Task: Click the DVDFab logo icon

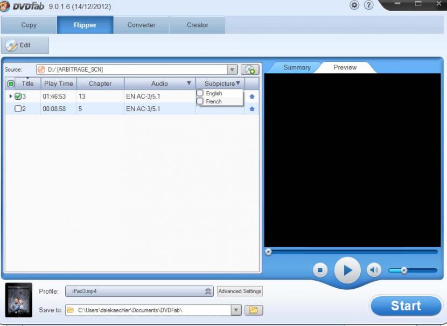Action: pos(5,6)
